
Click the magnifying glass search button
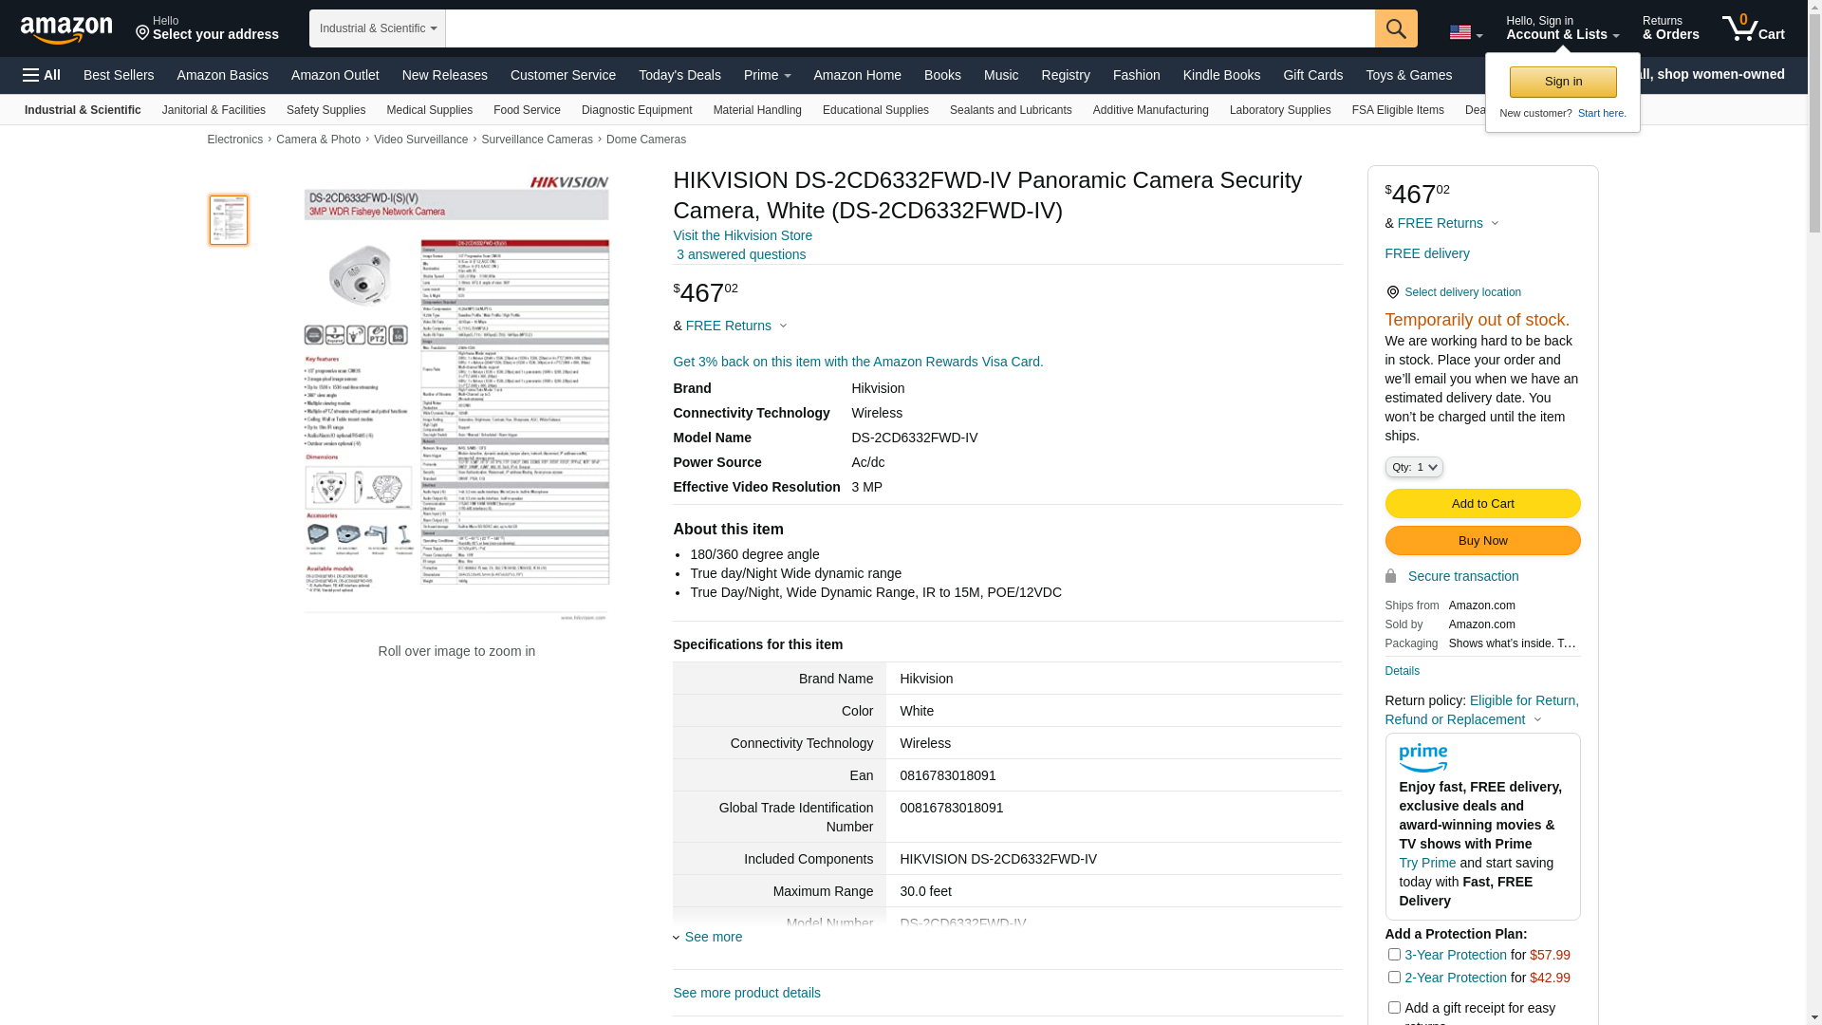(1396, 28)
